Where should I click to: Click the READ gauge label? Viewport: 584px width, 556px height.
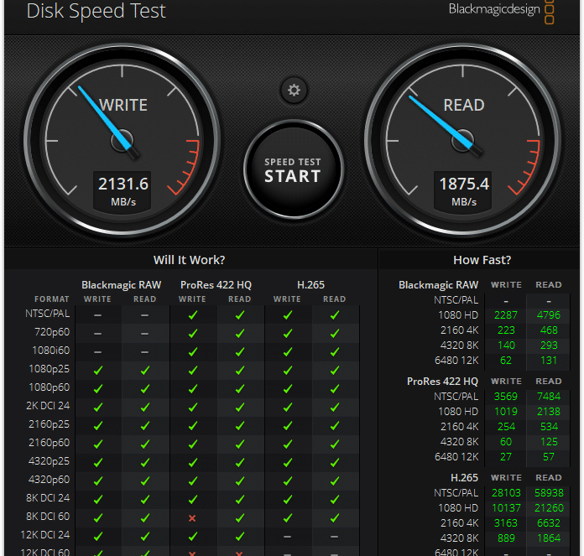(x=464, y=105)
